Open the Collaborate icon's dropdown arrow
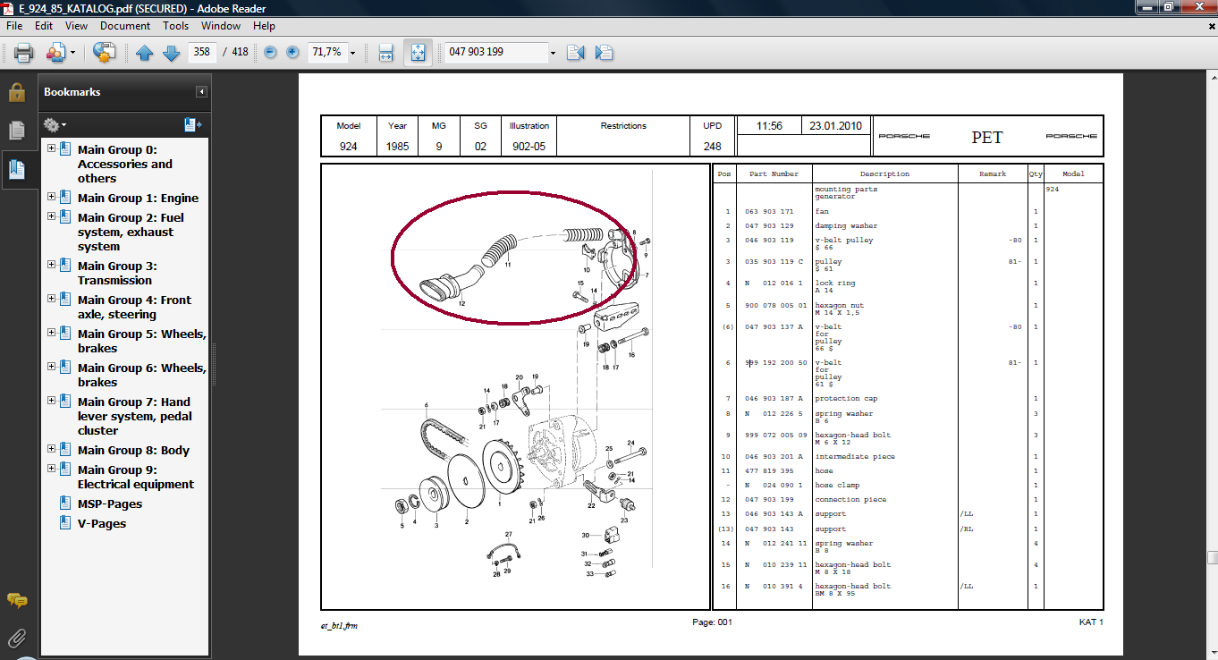The width and height of the screenshot is (1218, 660). (x=73, y=53)
